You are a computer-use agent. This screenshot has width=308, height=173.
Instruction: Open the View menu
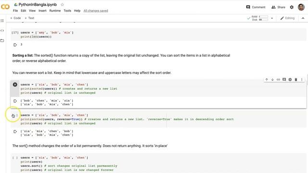click(32, 11)
